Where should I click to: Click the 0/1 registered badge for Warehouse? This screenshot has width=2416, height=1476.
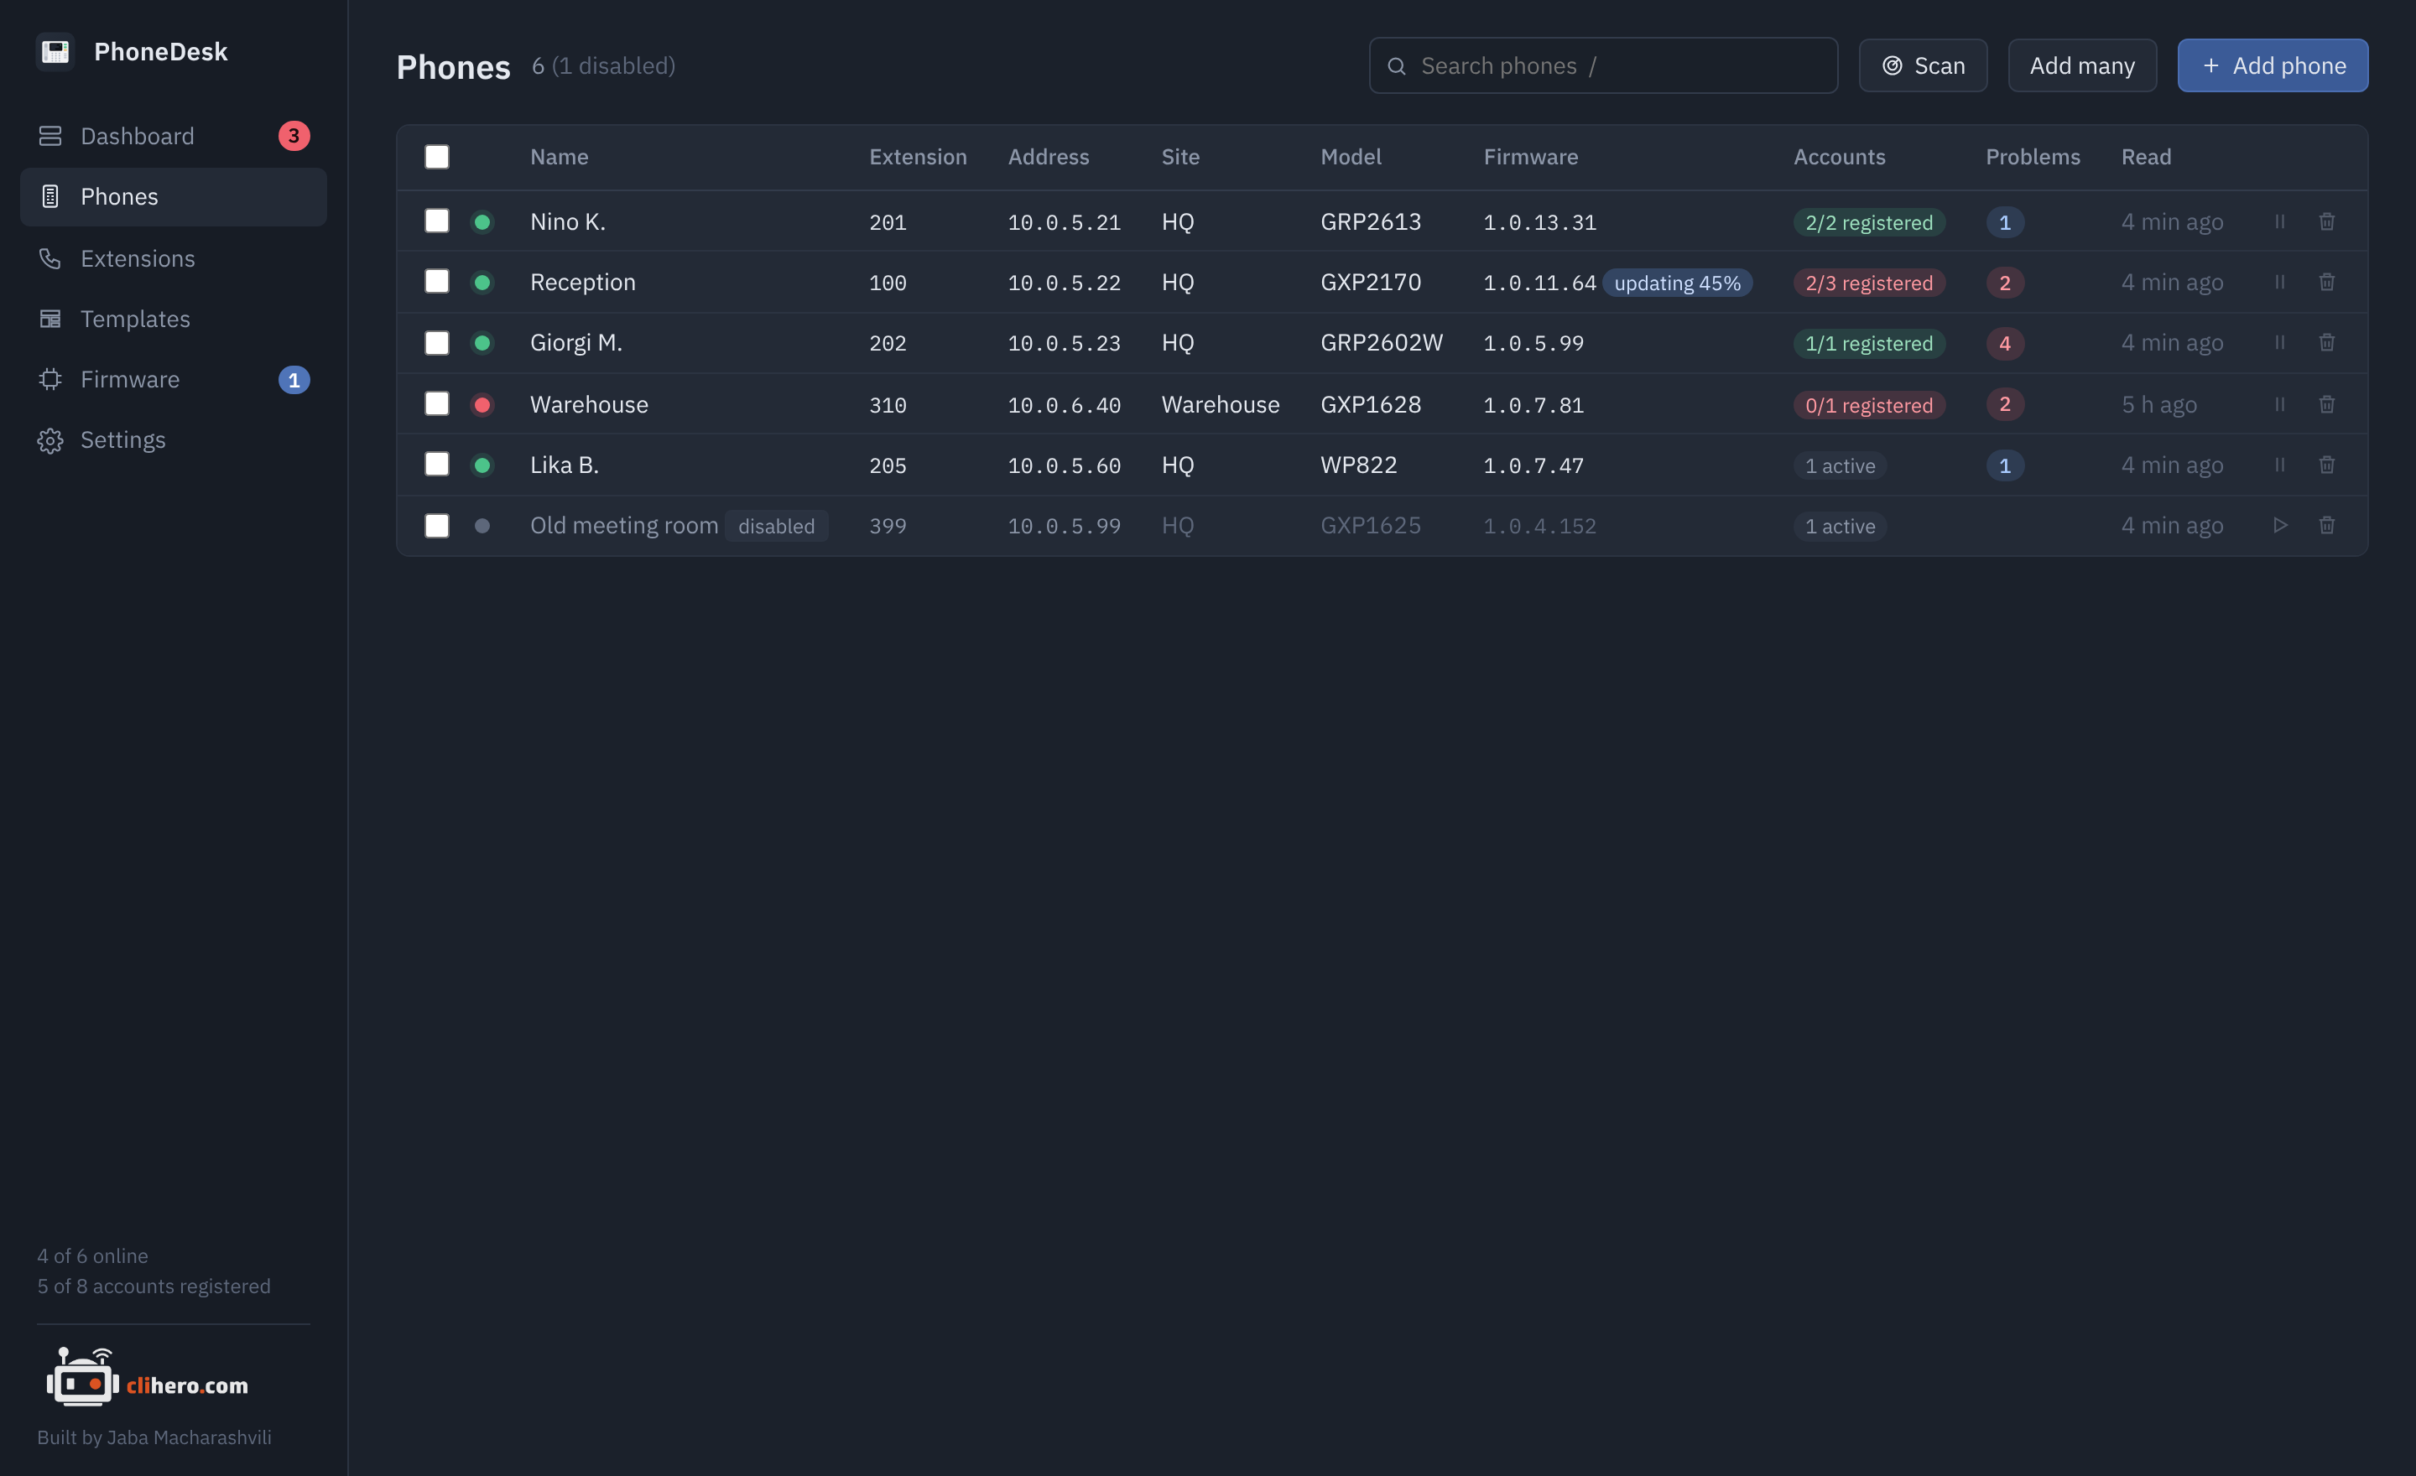1869,405
